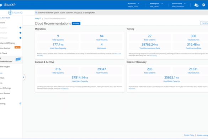Click the Active IQ snowflake logo

[10, 12]
